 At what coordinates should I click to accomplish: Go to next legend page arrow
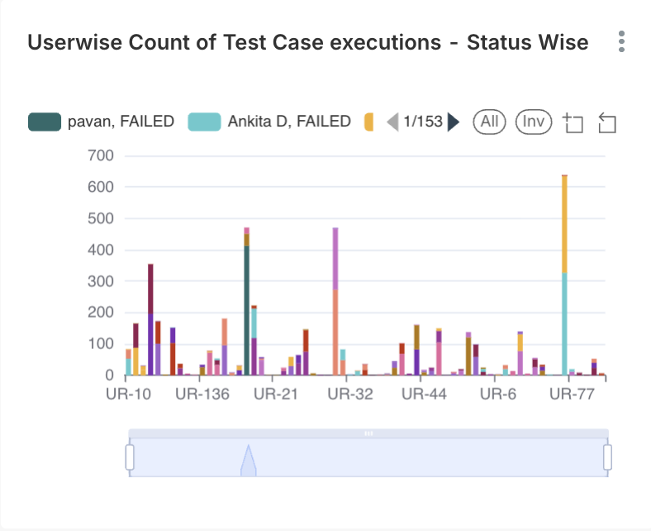(x=453, y=122)
